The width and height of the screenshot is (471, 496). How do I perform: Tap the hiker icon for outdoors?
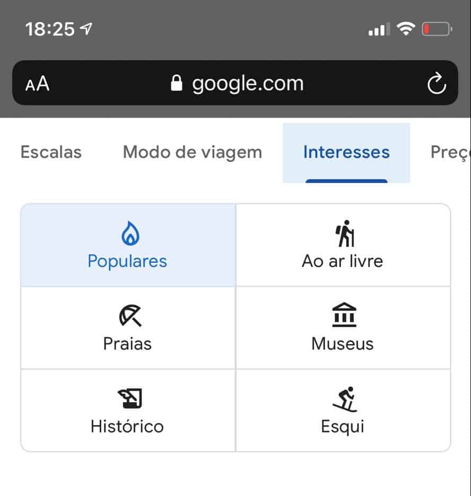(345, 233)
